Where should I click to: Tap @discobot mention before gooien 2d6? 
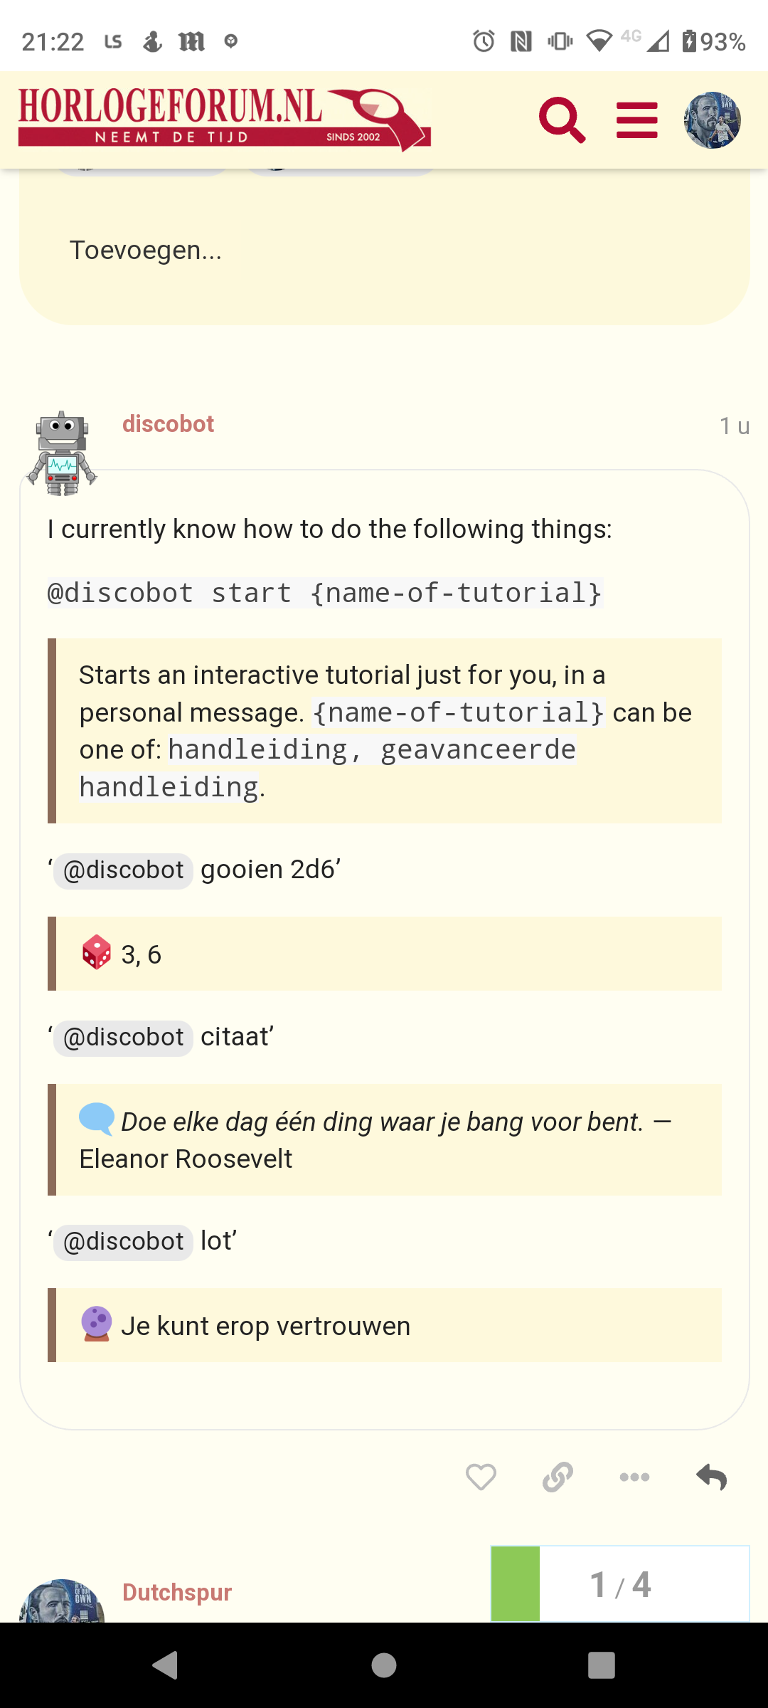point(123,870)
